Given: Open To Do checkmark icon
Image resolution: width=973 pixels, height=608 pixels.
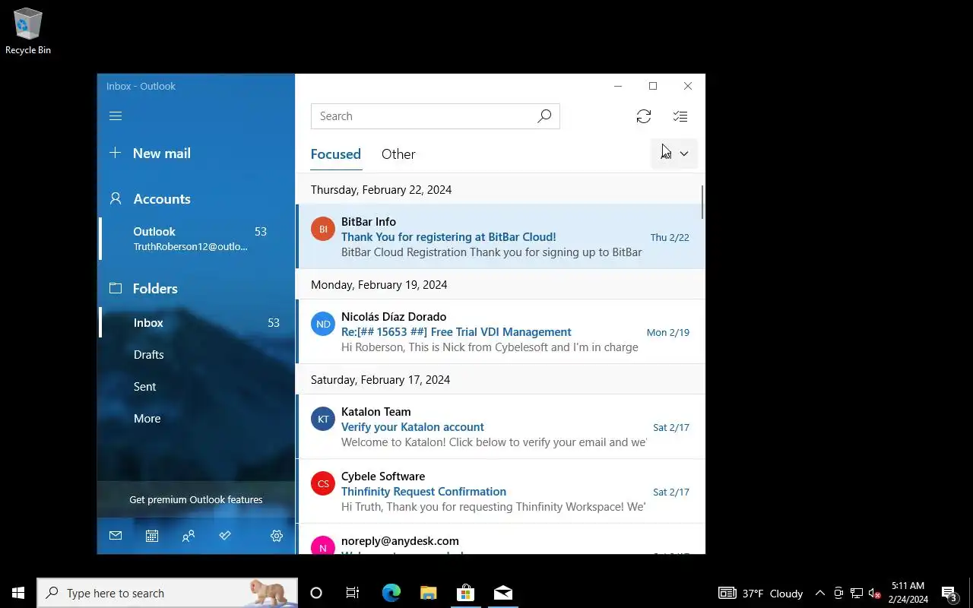Looking at the screenshot, I should pos(225,536).
